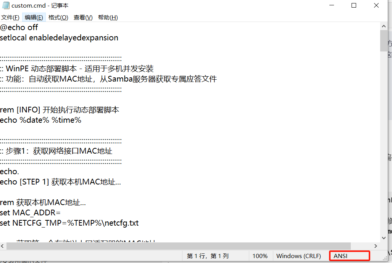The image size is (392, 263).
Task: Click the 'set MAC_ADDR=' line
Action: tap(30, 213)
